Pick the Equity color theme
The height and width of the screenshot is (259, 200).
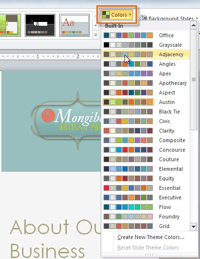pyautogui.click(x=146, y=178)
